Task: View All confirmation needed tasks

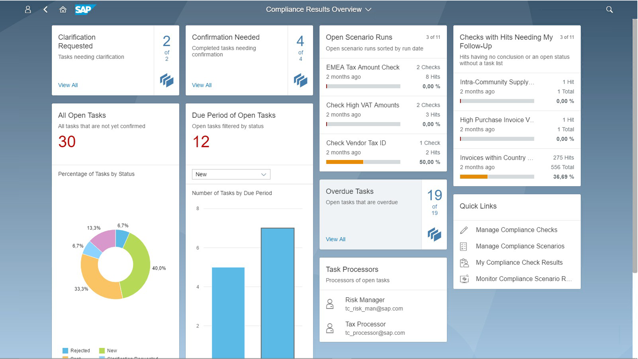Action: click(202, 85)
